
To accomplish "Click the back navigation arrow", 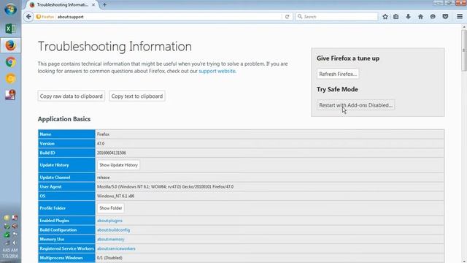I will pos(28,17).
